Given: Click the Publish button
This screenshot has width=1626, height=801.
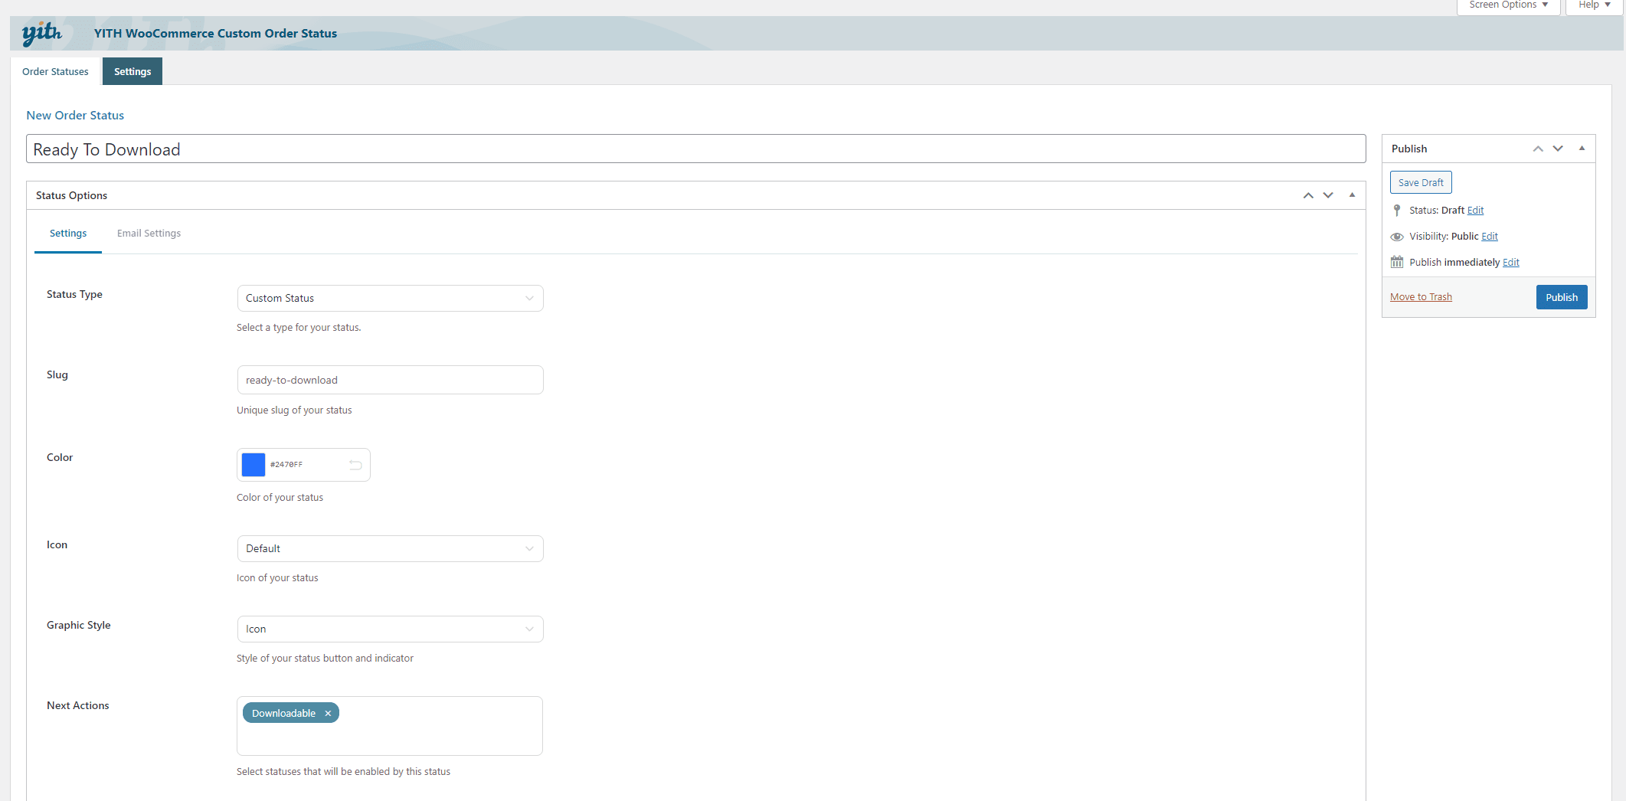Looking at the screenshot, I should pos(1562,297).
